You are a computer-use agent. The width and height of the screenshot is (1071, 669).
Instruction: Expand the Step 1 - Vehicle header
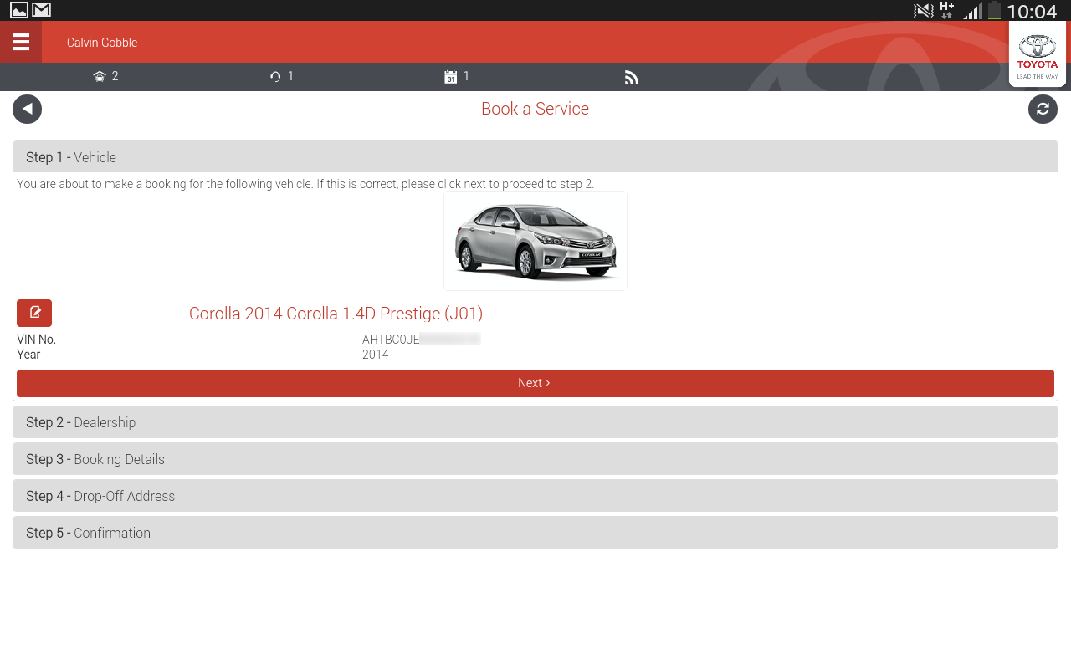(x=535, y=157)
